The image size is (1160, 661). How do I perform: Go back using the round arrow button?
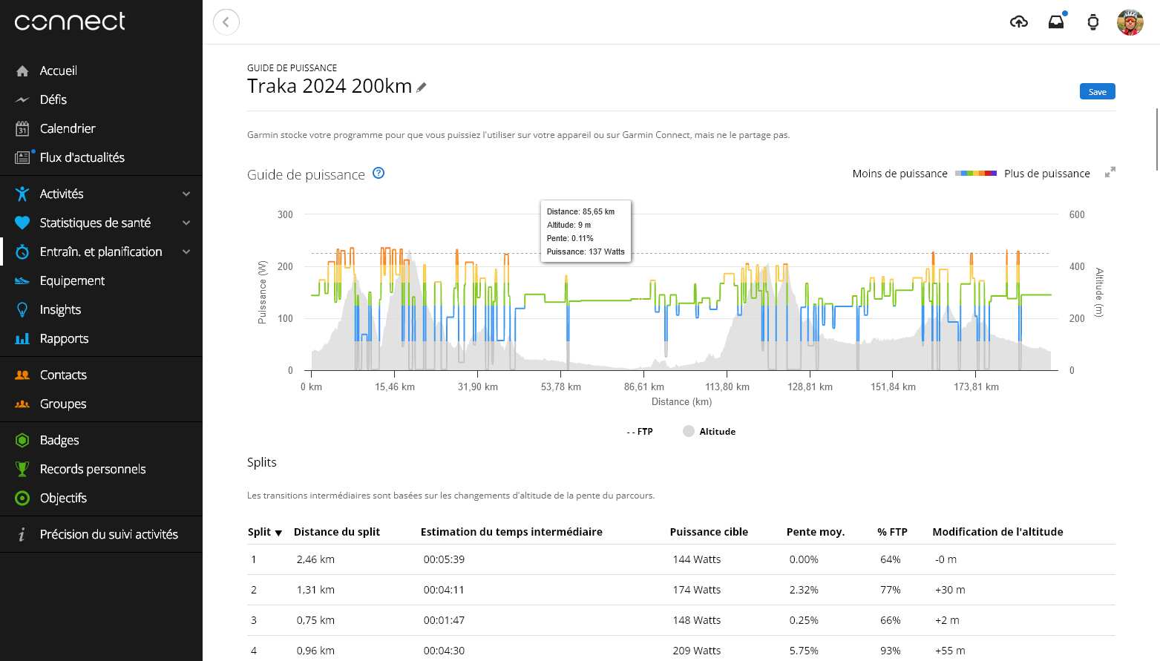(226, 22)
